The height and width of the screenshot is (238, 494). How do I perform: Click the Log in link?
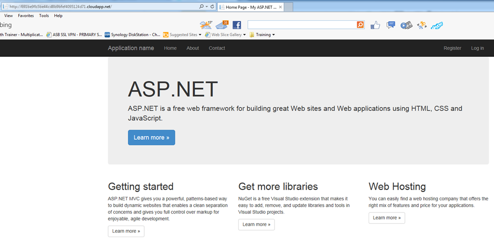[x=478, y=48]
